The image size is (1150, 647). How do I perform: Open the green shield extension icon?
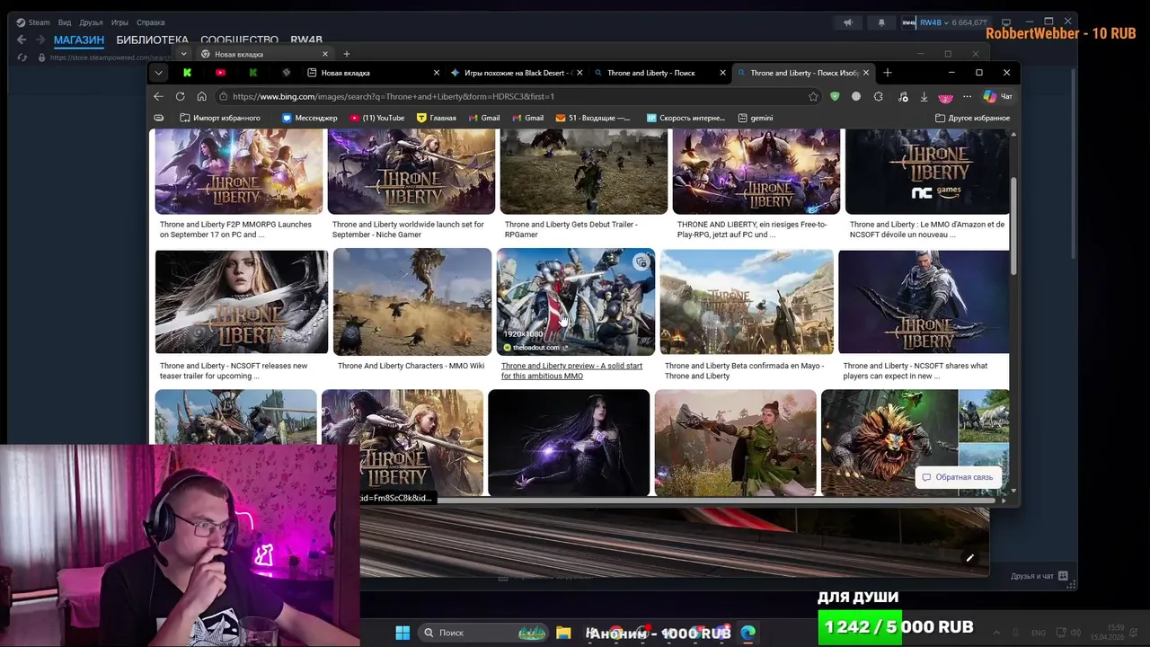click(835, 96)
